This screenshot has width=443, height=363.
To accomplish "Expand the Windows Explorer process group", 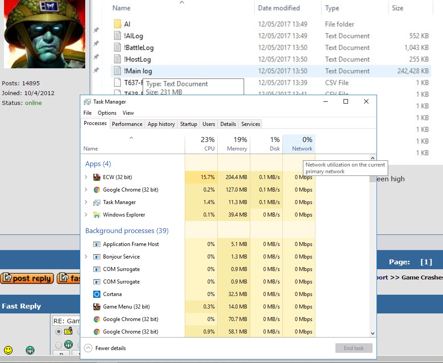I will point(86,215).
